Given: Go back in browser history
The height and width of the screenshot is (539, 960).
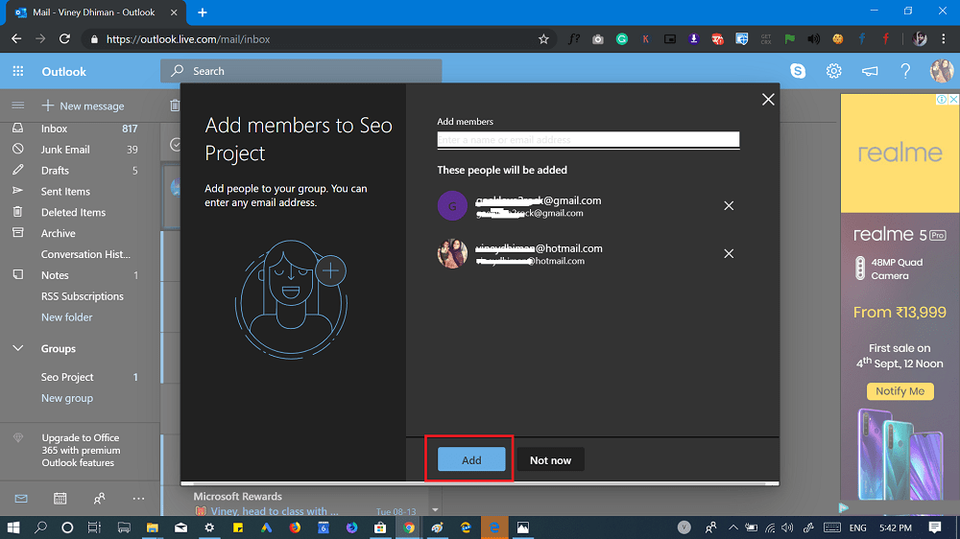Looking at the screenshot, I should click(16, 38).
